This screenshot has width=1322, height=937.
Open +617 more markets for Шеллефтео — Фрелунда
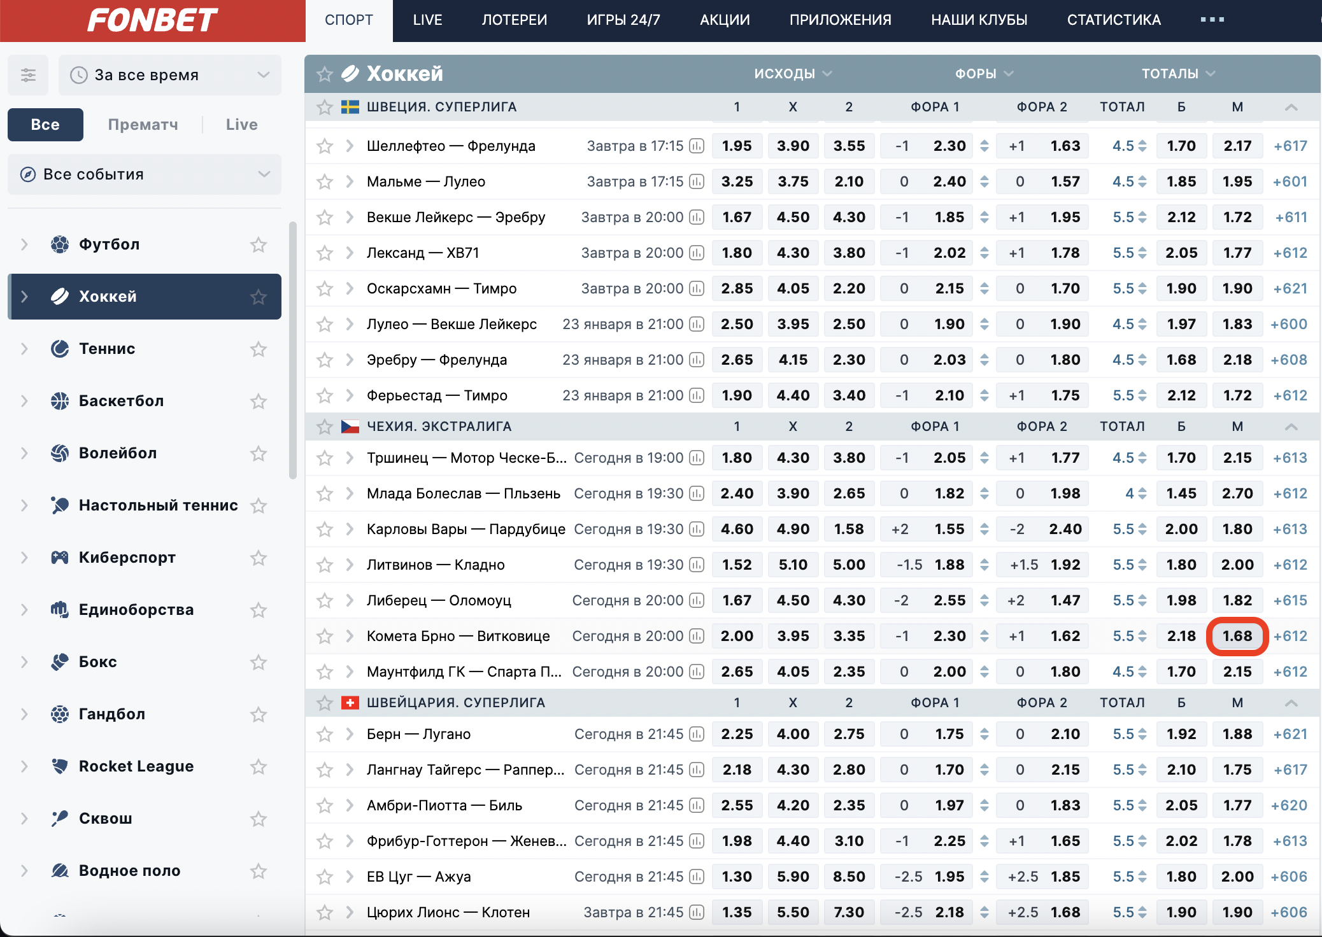tap(1290, 146)
